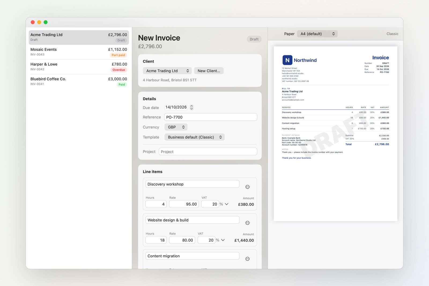Click the Paid status badge
Viewport: 429px width, 286px height.
(122, 84)
